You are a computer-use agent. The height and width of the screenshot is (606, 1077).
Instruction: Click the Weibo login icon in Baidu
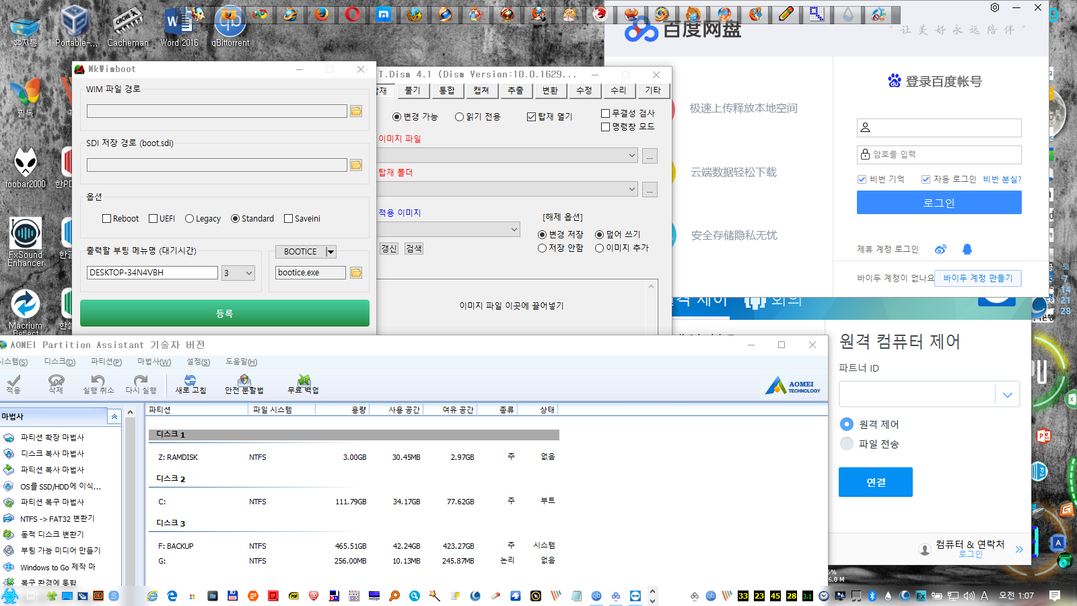(x=941, y=249)
